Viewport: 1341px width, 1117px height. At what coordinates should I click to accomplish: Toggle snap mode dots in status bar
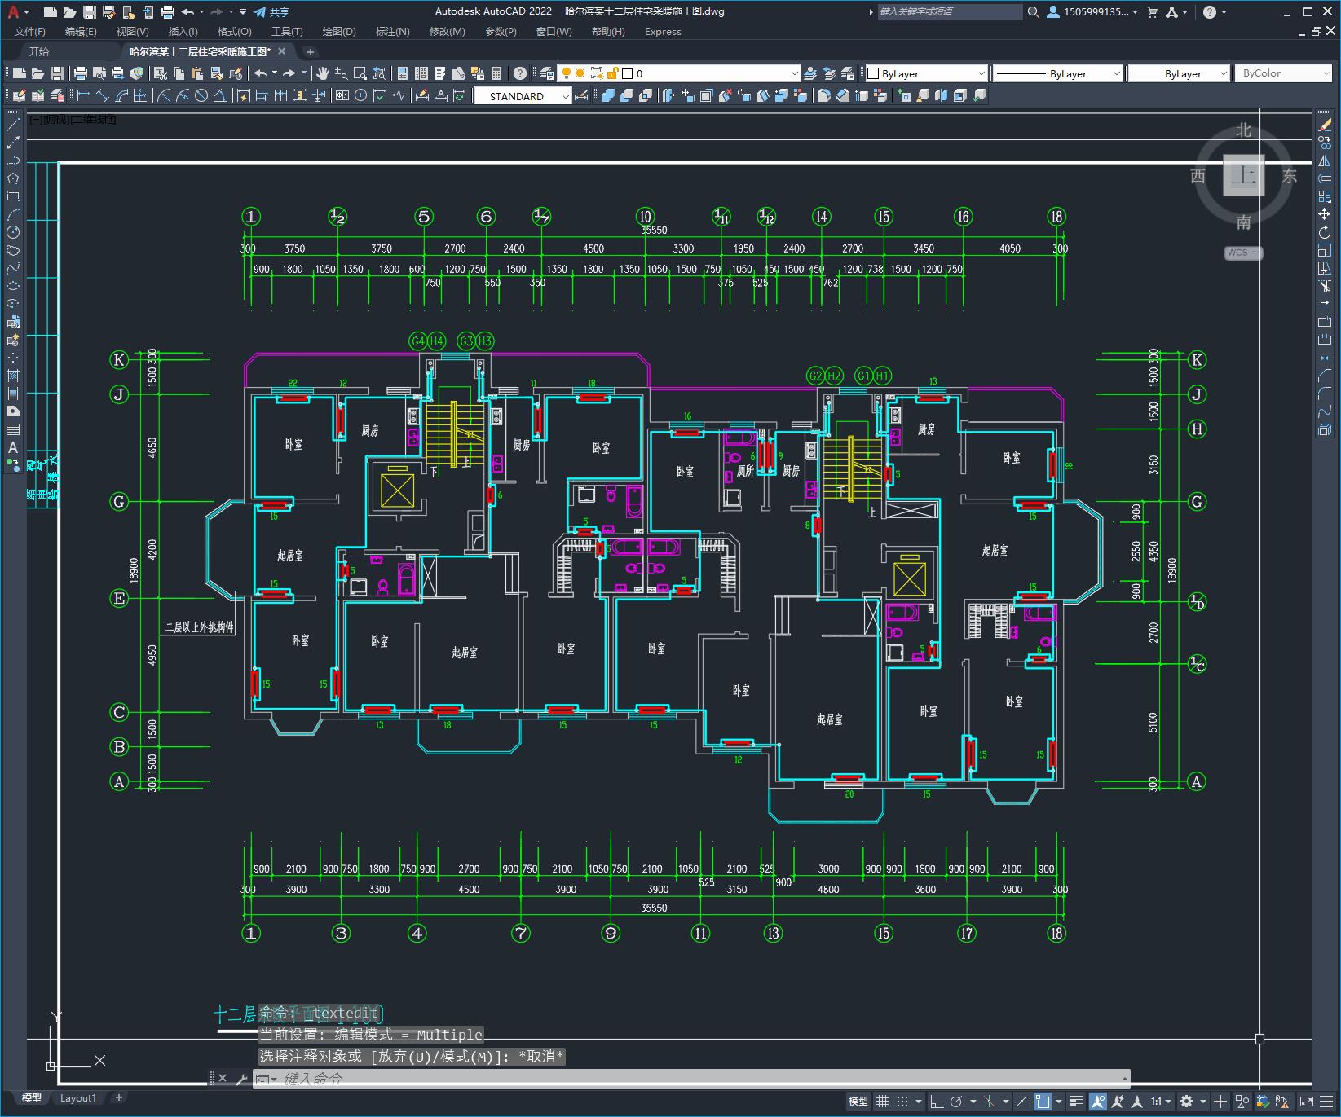[x=902, y=1102]
